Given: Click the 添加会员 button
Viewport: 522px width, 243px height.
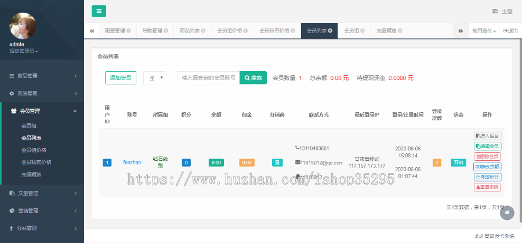Looking at the screenshot, I should coord(121,78).
